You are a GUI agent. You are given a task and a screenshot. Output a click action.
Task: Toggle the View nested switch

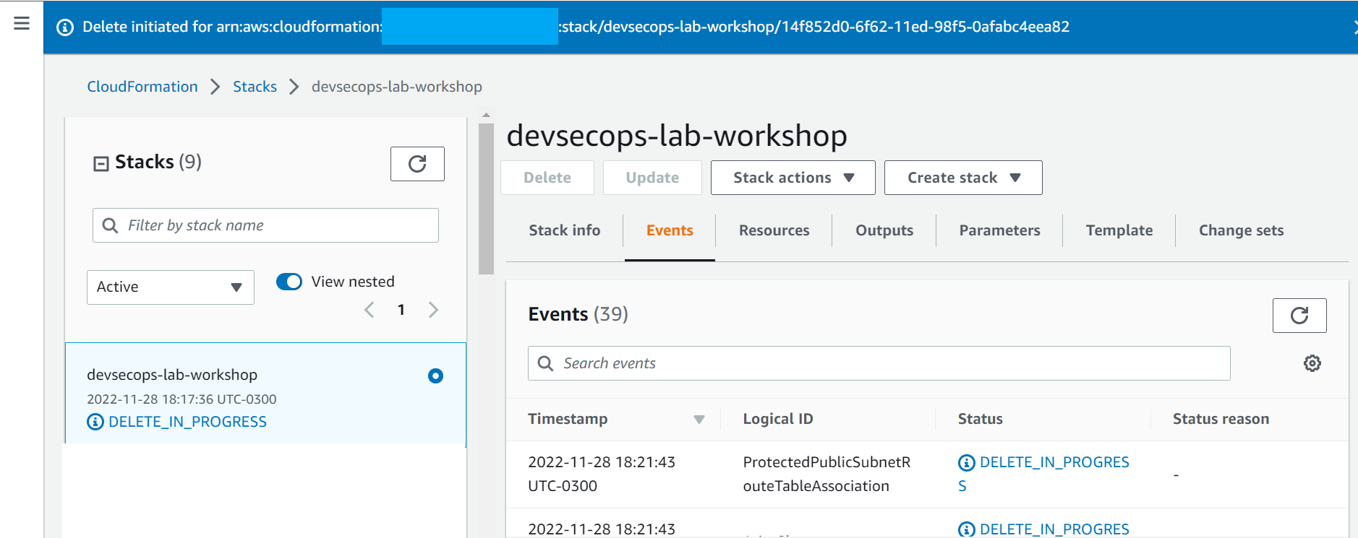(x=289, y=282)
